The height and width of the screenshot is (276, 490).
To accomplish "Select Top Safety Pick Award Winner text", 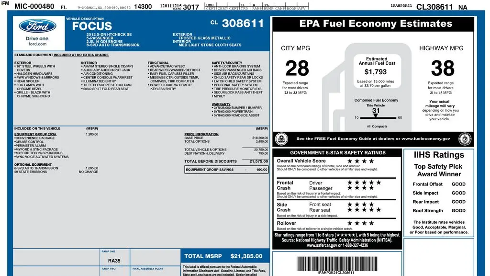I will 439,170.
